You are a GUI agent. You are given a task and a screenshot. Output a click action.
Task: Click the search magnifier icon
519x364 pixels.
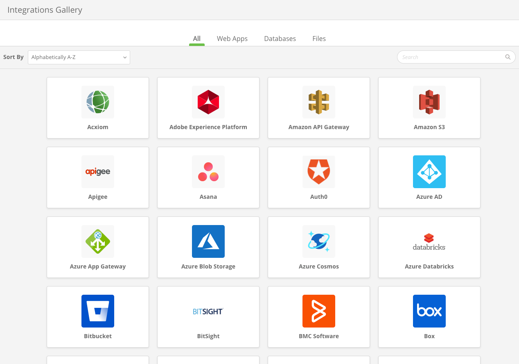508,57
